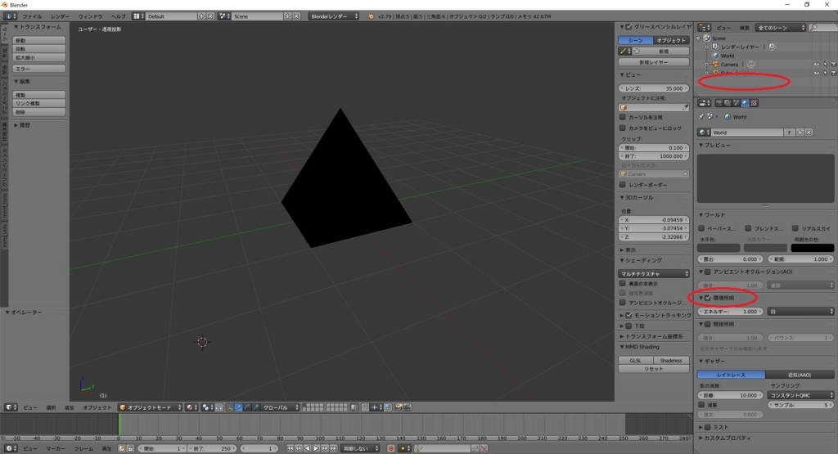This screenshot has width=838, height=454.
Task: Open the コンスタントQMC sampling dropdown
Action: point(800,395)
